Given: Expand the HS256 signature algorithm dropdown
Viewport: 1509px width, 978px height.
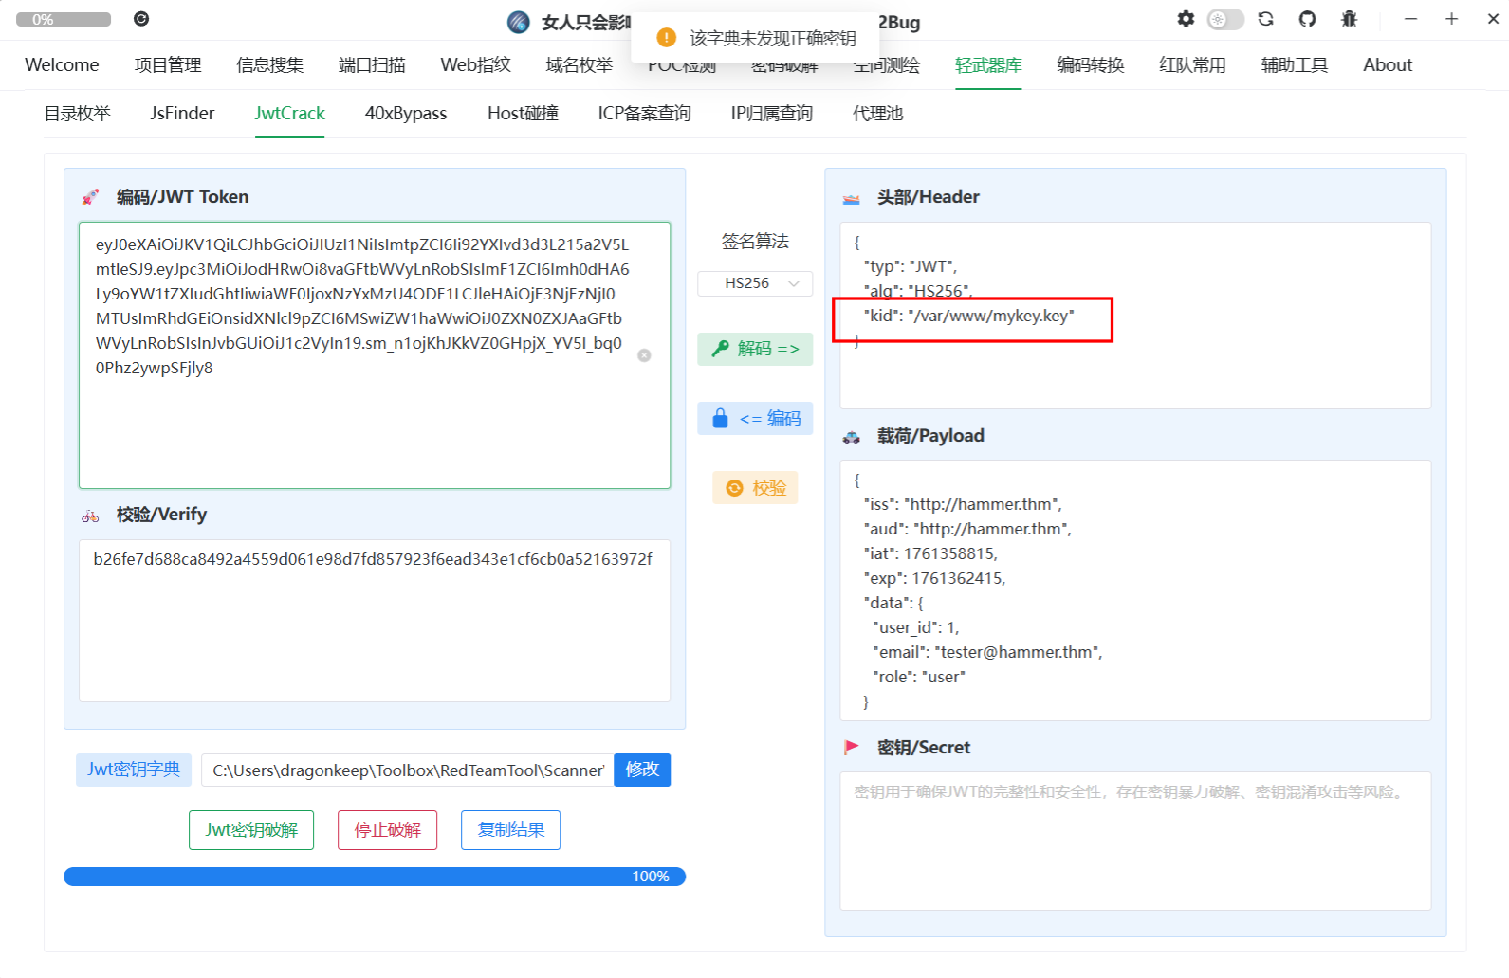Looking at the screenshot, I should click(755, 283).
